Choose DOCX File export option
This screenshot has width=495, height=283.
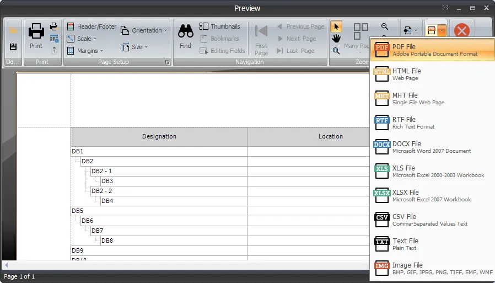pyautogui.click(x=432, y=147)
